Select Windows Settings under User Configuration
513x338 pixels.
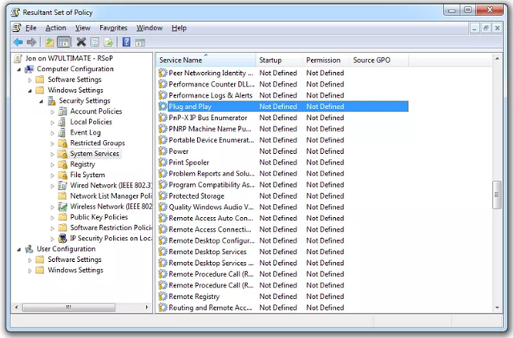pos(75,270)
